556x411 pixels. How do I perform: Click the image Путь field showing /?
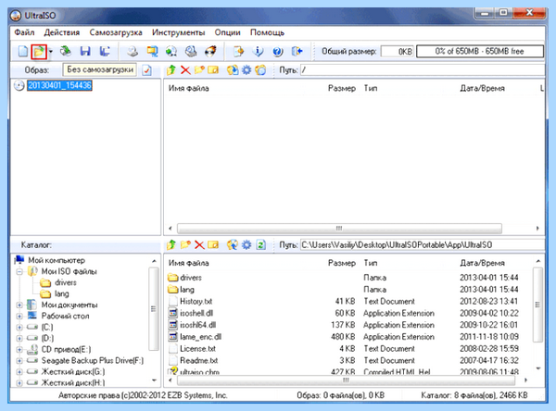click(x=423, y=69)
